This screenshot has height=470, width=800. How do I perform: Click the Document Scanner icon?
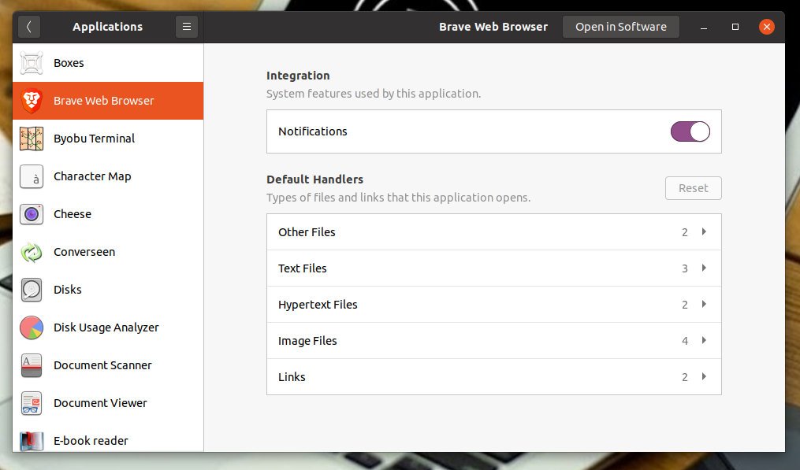[32, 365]
